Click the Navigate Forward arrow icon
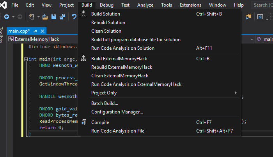 pyautogui.click(x=20, y=17)
